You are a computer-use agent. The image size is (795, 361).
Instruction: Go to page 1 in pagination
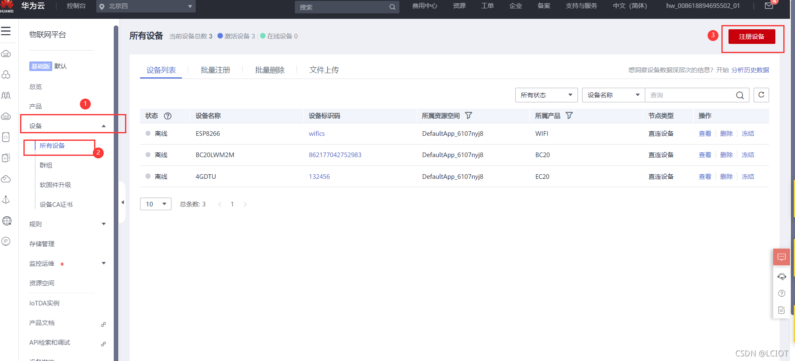coord(232,204)
